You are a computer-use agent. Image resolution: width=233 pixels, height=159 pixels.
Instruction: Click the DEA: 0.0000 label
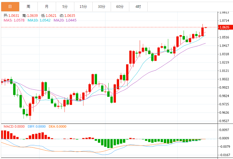click(58, 126)
